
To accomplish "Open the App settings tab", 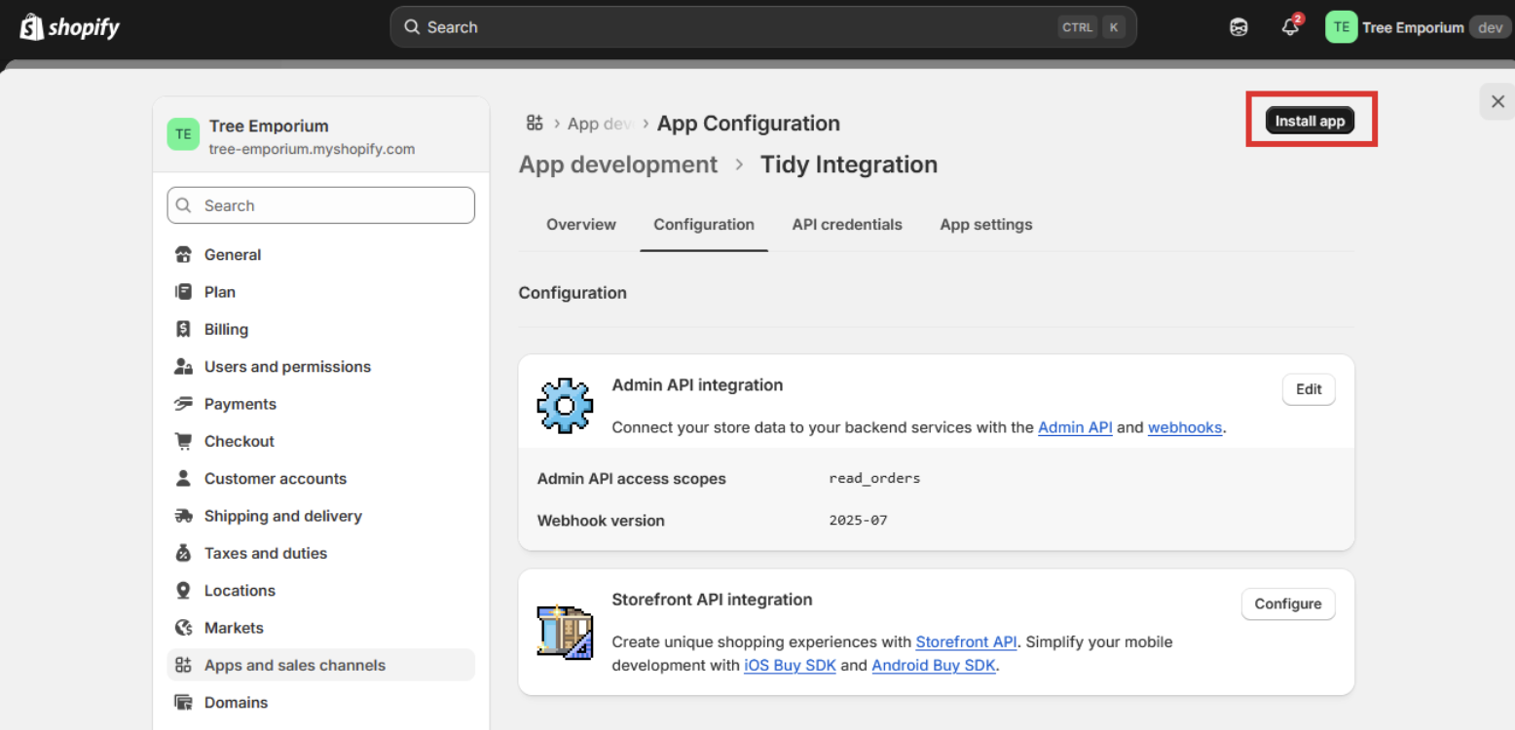I will point(986,225).
